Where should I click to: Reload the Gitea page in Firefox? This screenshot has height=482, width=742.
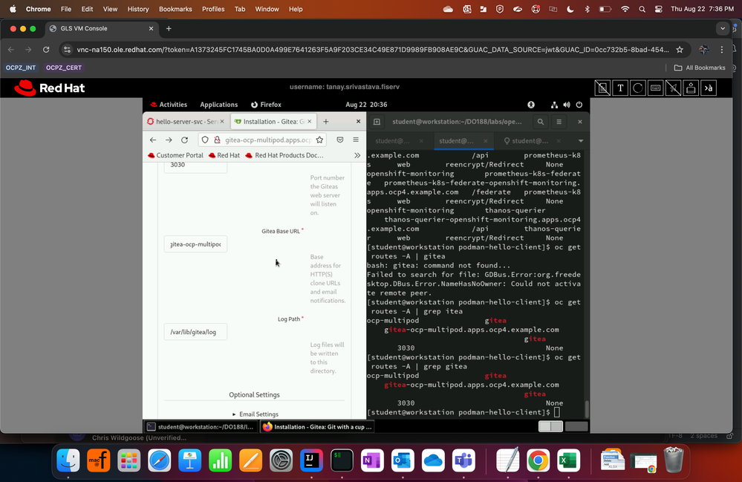click(x=184, y=140)
